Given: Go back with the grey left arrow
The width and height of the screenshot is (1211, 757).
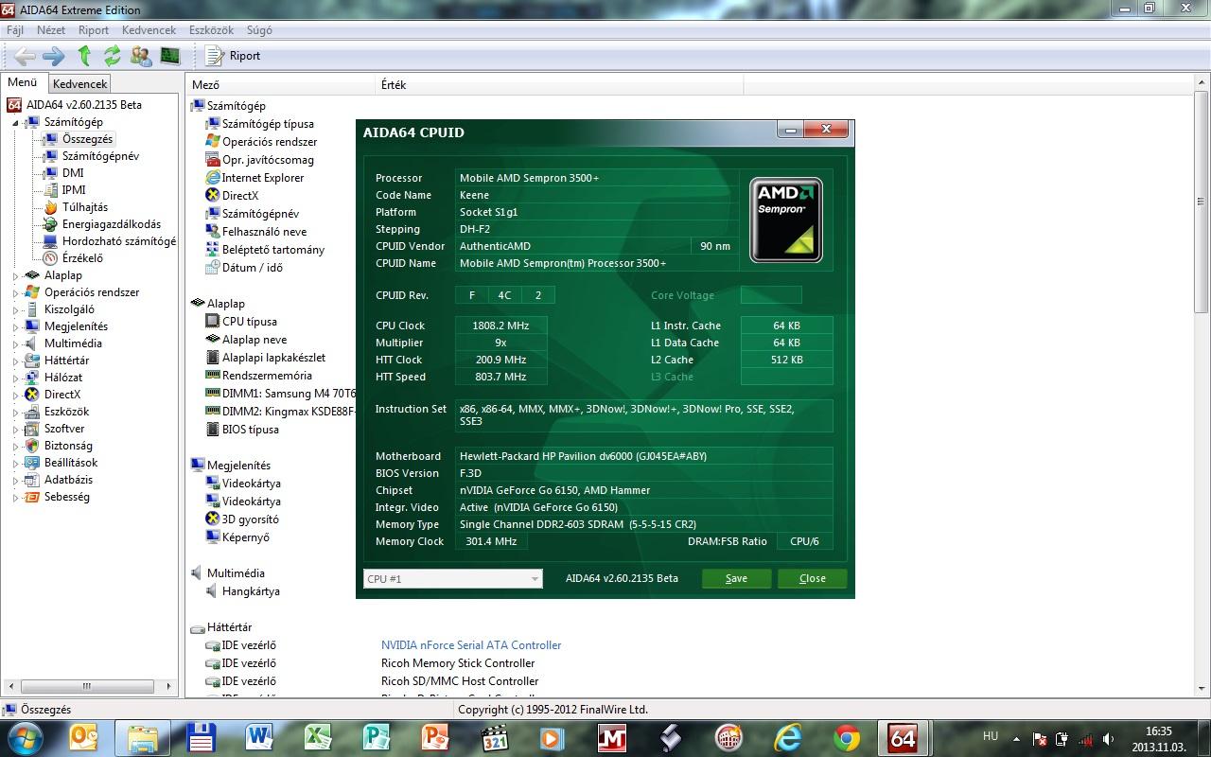Looking at the screenshot, I should click(x=26, y=56).
